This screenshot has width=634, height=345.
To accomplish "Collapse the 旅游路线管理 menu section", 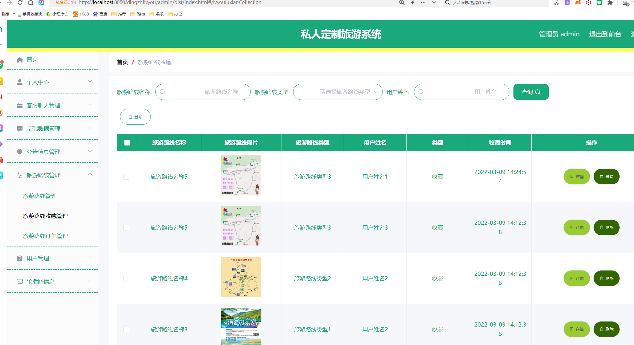I will tap(90, 174).
